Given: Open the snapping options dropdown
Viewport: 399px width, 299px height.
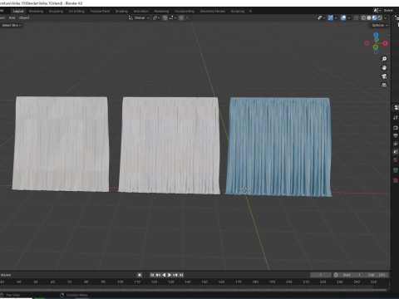Looking at the screenshot, I should [172, 17].
